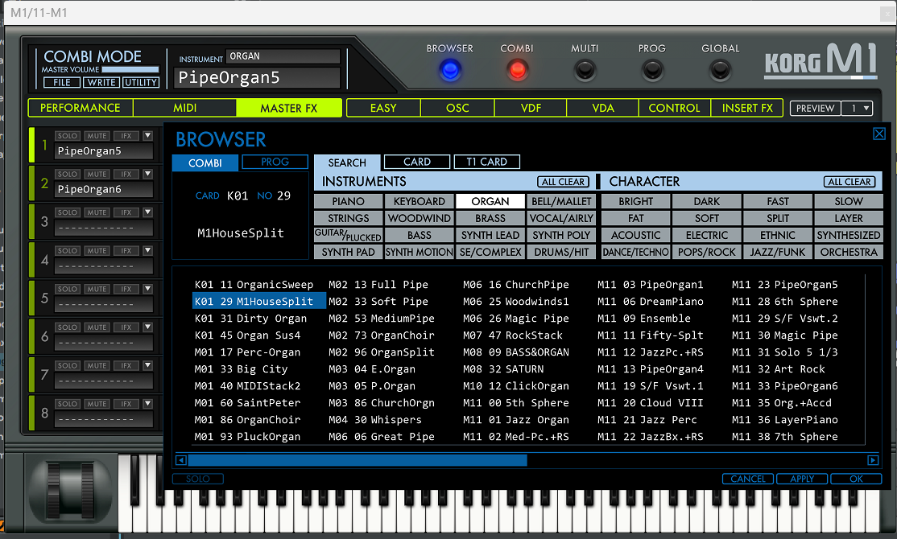Screen dimensions: 897x539
Task: Open the INSERT FX tab
Action: pos(747,108)
